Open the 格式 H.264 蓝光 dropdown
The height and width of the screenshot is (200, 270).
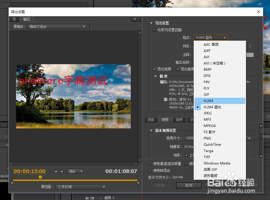tap(210, 37)
